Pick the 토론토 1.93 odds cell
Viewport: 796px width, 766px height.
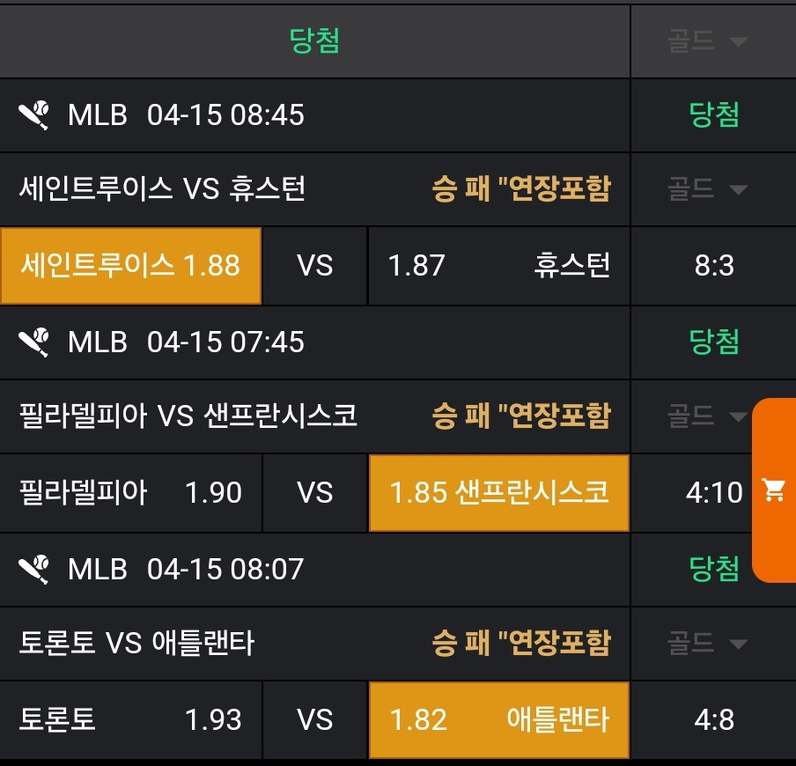(131, 719)
